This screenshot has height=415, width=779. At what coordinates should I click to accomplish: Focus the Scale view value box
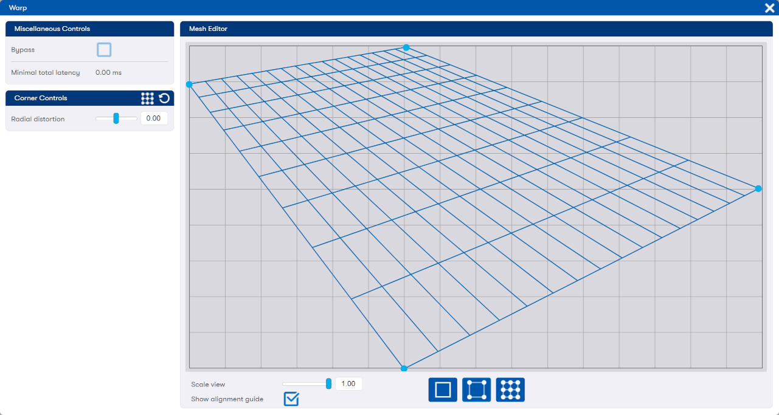pyautogui.click(x=348, y=384)
